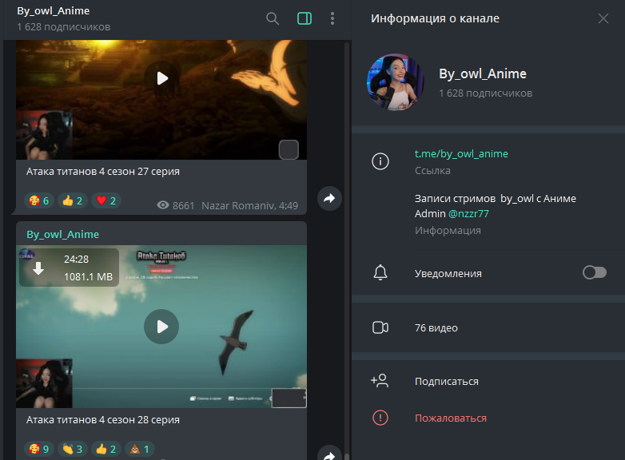
Task: Click the Уведомления label
Action: pos(448,274)
